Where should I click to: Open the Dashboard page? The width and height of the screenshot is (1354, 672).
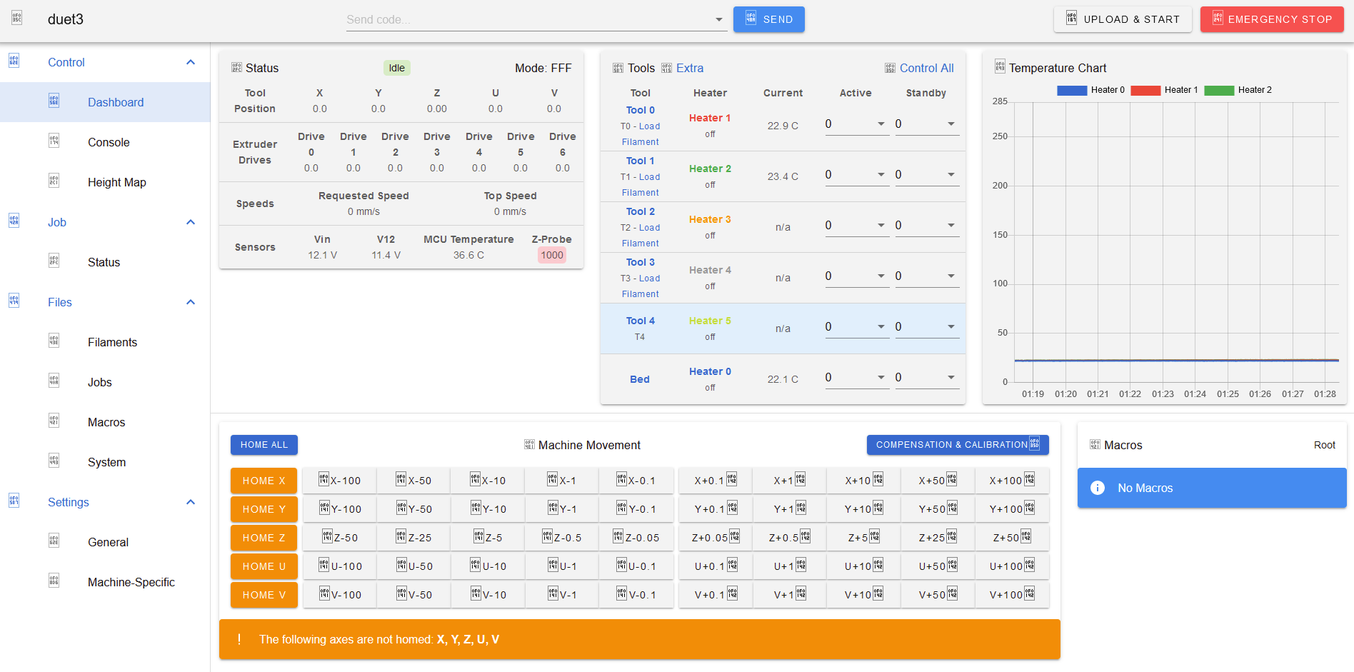coord(105,102)
